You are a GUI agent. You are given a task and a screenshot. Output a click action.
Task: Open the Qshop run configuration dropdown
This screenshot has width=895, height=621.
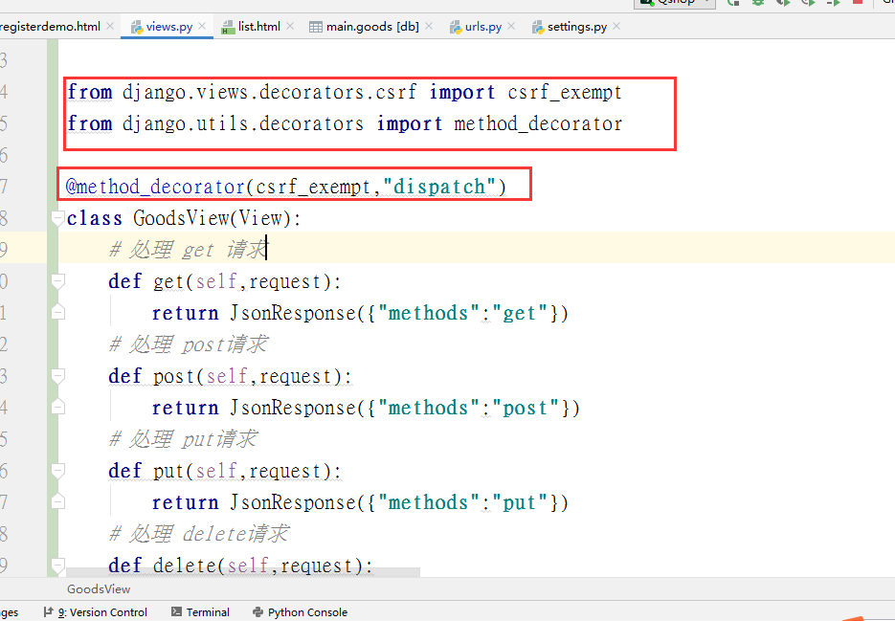(675, 2)
